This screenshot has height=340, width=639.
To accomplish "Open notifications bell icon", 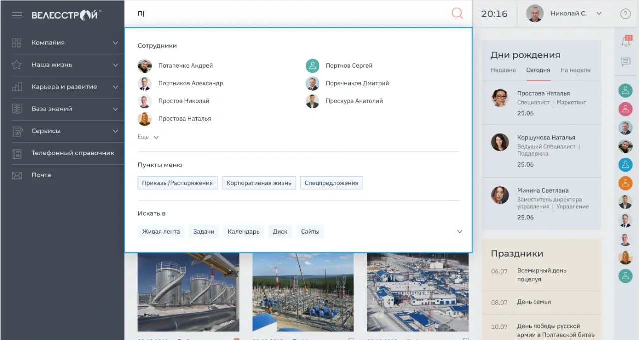I will point(626,41).
